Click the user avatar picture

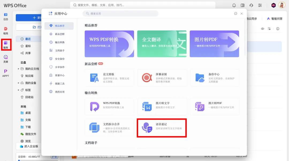pos(282,5)
